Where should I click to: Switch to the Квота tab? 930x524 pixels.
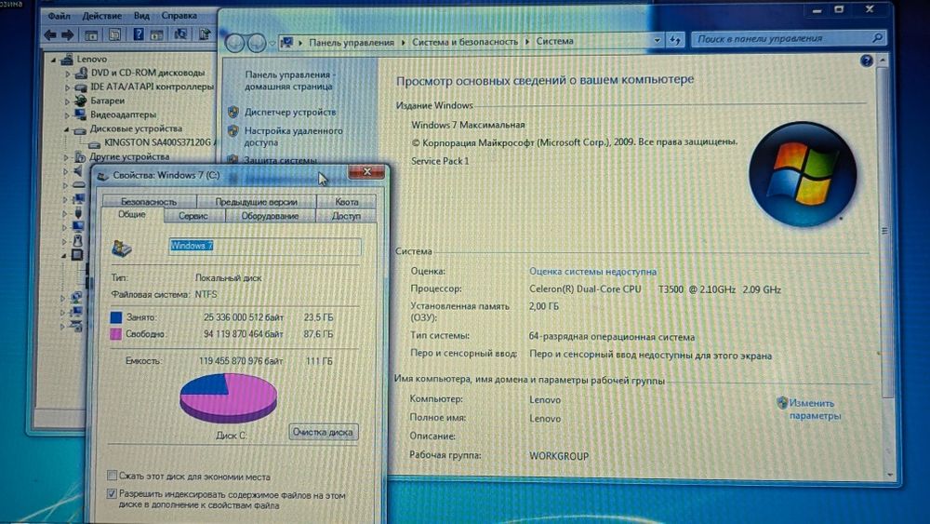tap(346, 201)
